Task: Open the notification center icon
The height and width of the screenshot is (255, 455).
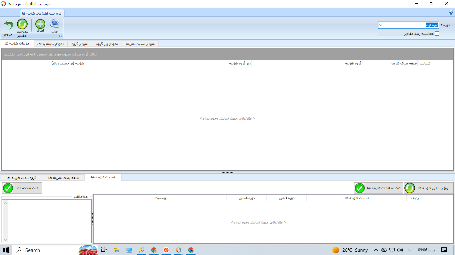Action: (444, 250)
